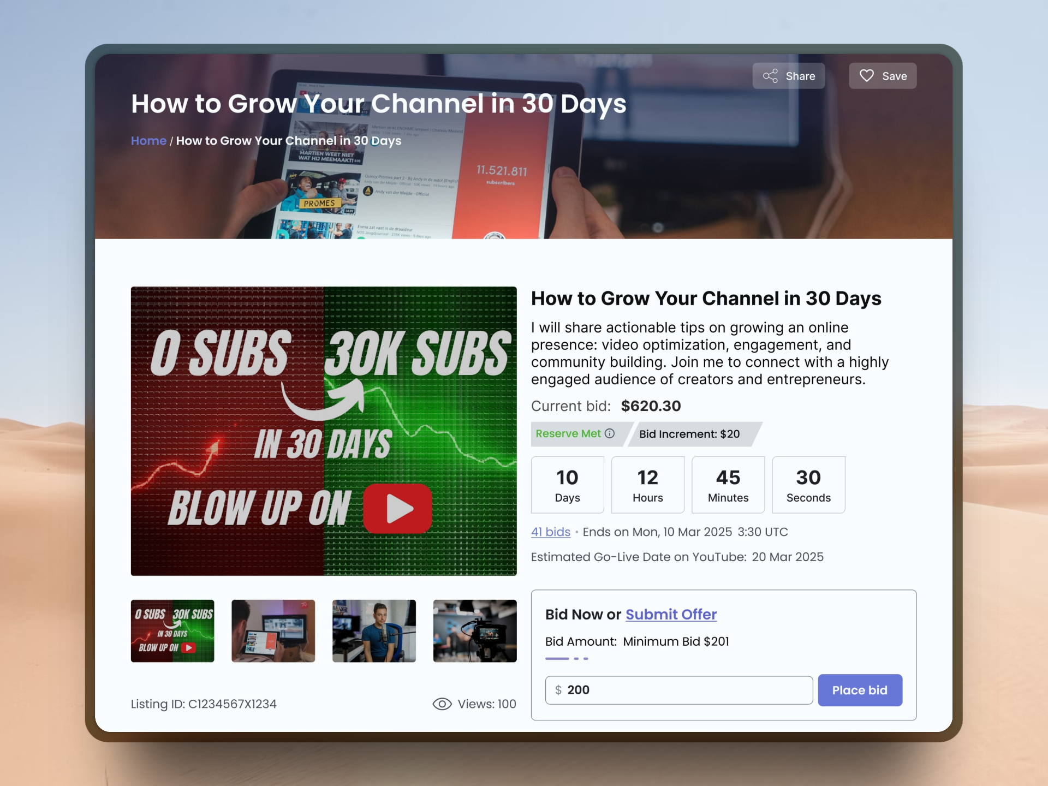Screen dimensions: 1048x786
Task: Click the large main listing image
Action: 324,431
